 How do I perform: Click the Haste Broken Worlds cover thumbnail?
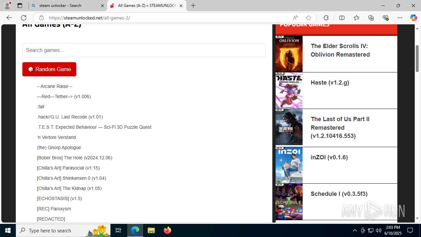289,91
